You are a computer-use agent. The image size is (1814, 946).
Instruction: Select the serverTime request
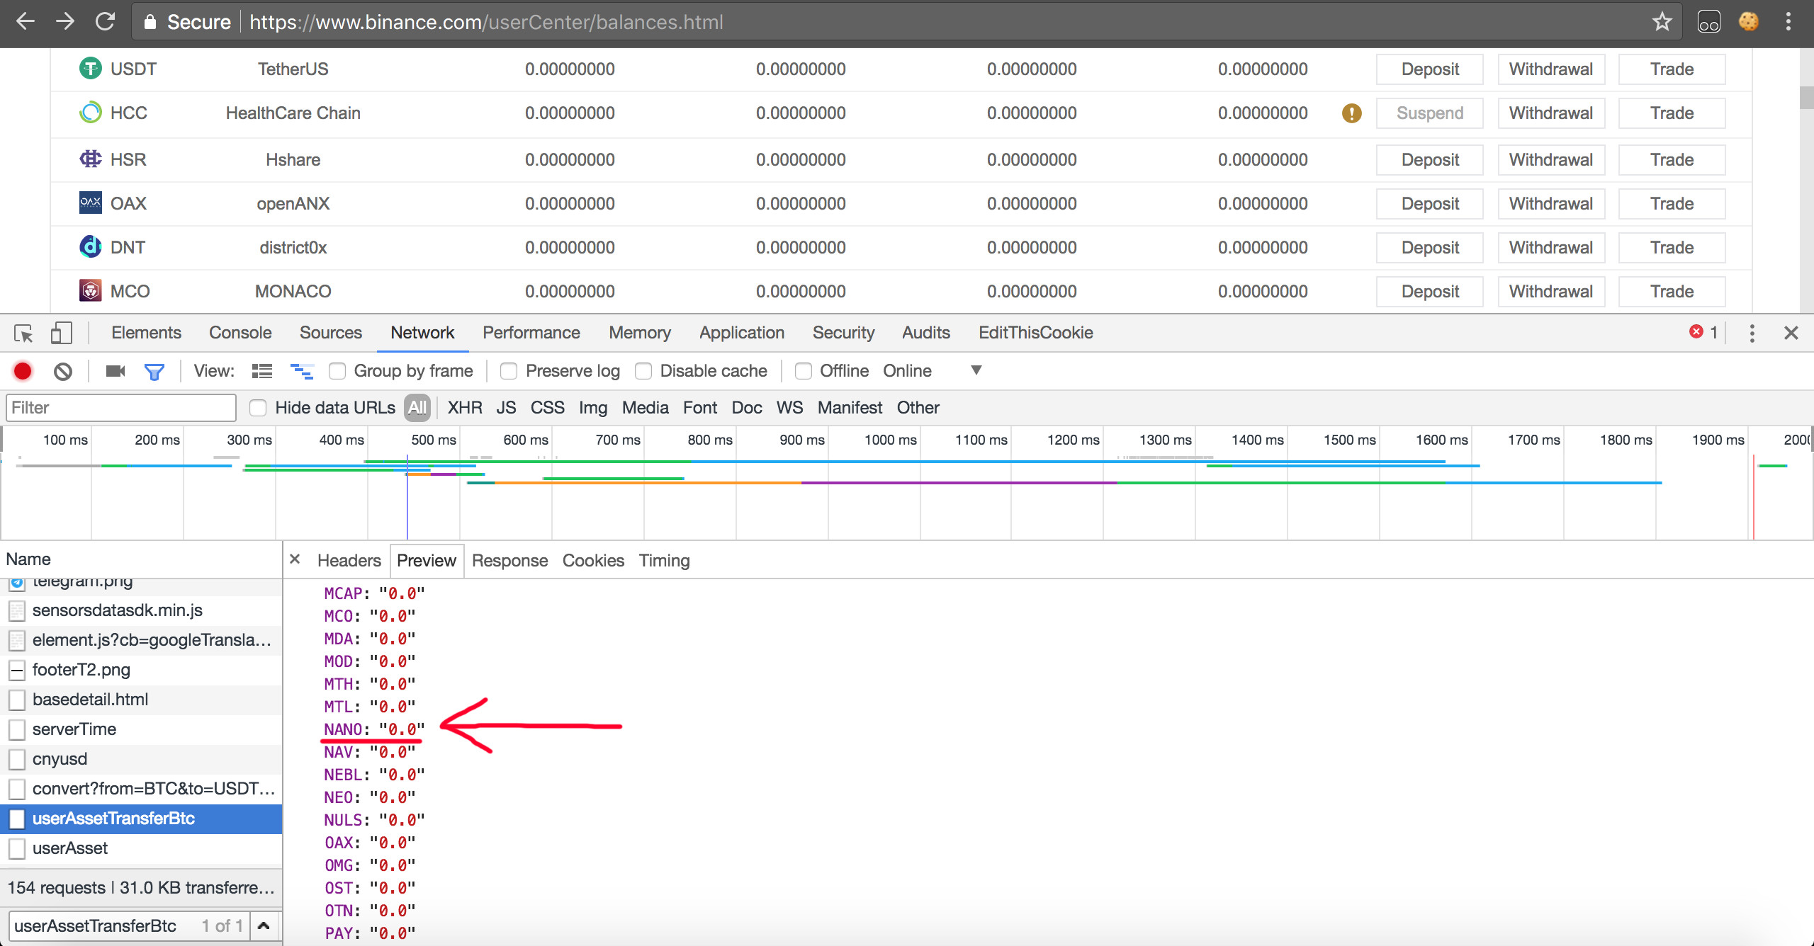click(x=142, y=729)
